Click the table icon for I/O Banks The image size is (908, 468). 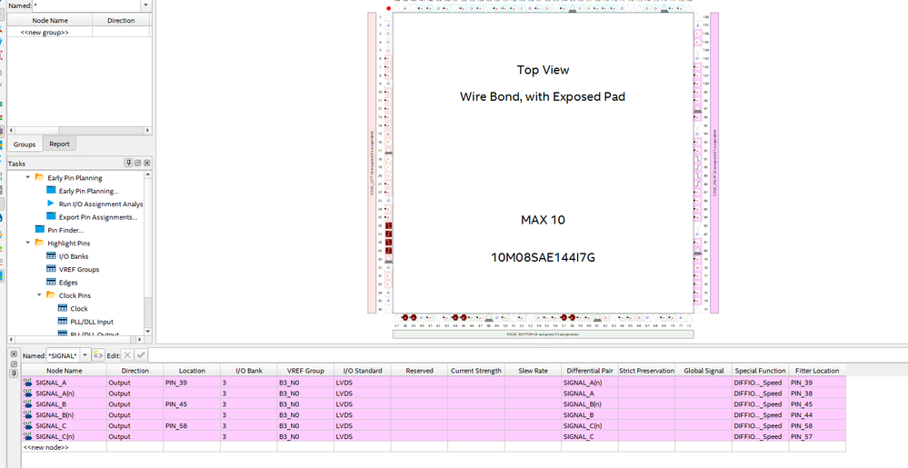[51, 256]
